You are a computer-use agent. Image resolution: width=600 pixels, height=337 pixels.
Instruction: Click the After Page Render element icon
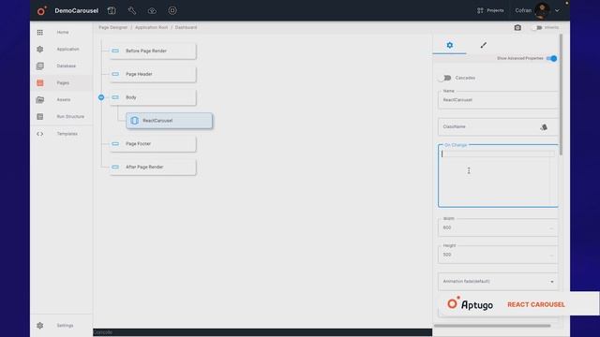[115, 167]
